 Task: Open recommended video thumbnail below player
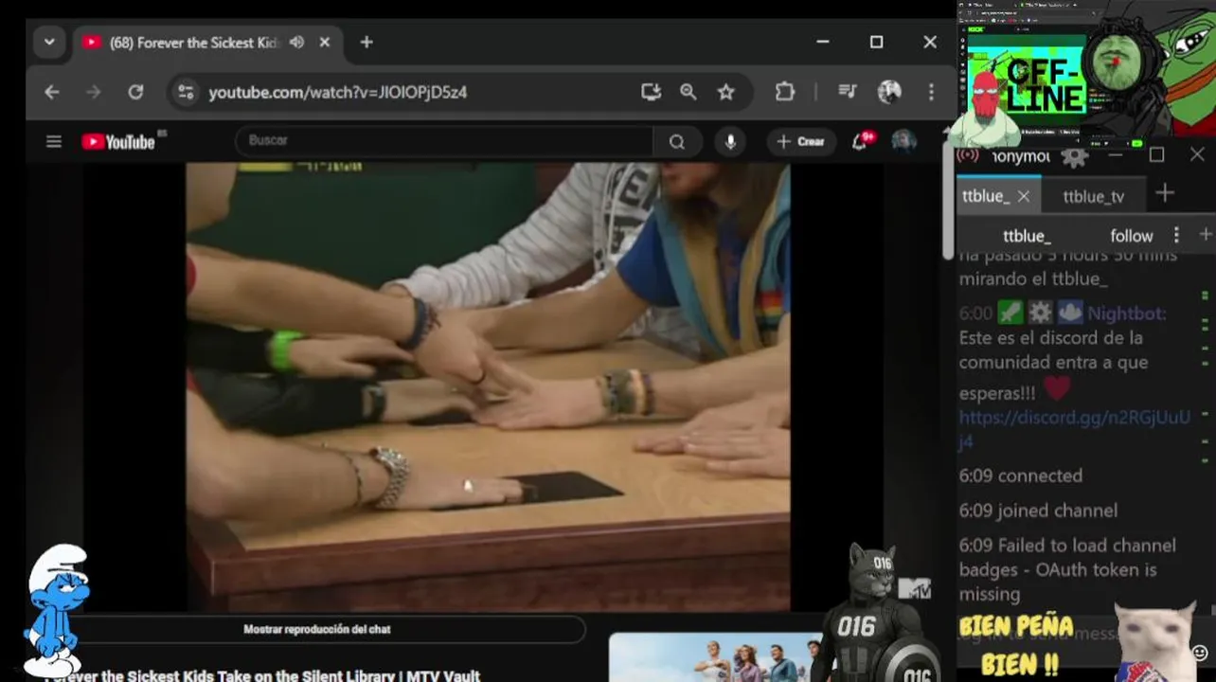tap(715, 657)
